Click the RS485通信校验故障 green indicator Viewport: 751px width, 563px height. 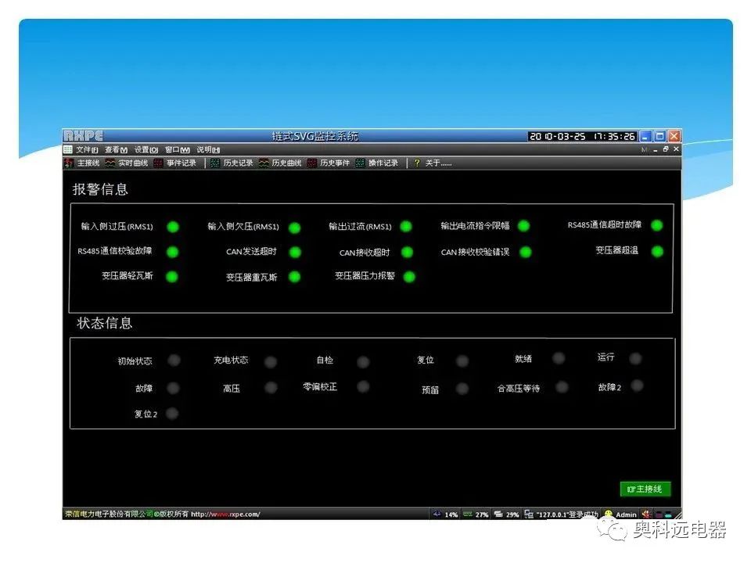point(172,252)
